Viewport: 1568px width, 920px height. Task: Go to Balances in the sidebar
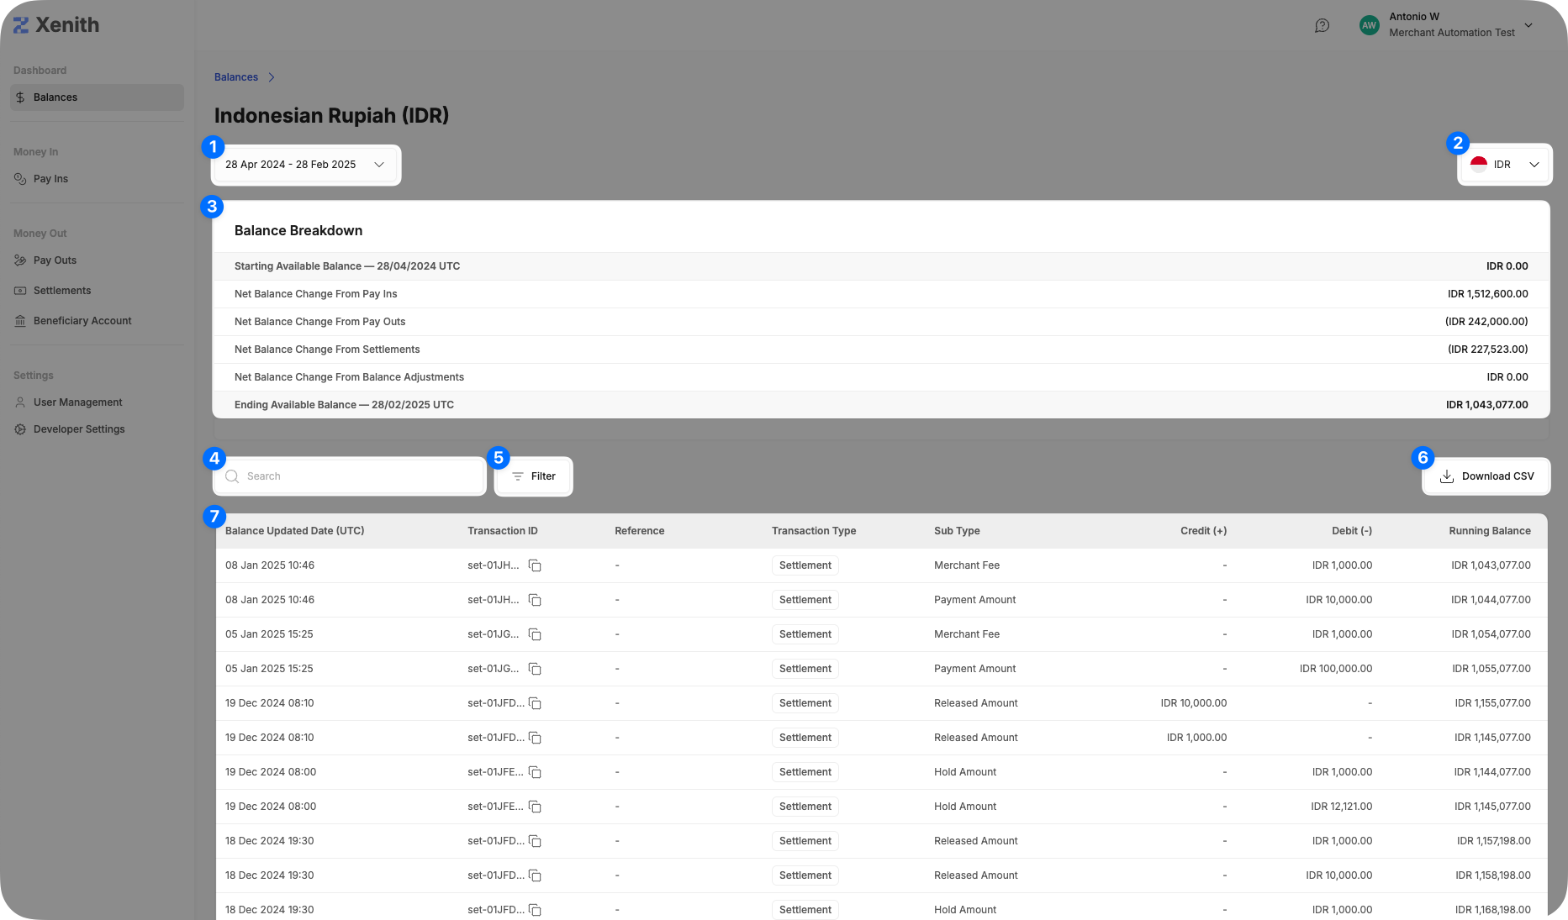point(97,97)
